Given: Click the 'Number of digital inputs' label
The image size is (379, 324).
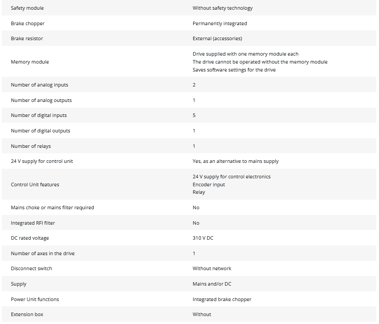Looking at the screenshot, I should point(39,115).
